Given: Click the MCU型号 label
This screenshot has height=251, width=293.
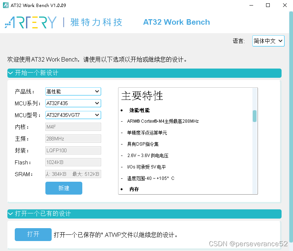Looking at the screenshot, I should [x=27, y=115].
